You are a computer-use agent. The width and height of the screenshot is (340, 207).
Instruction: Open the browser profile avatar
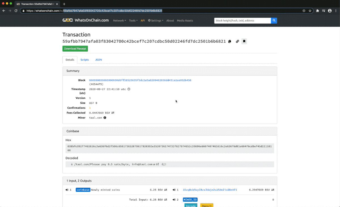click(x=330, y=11)
